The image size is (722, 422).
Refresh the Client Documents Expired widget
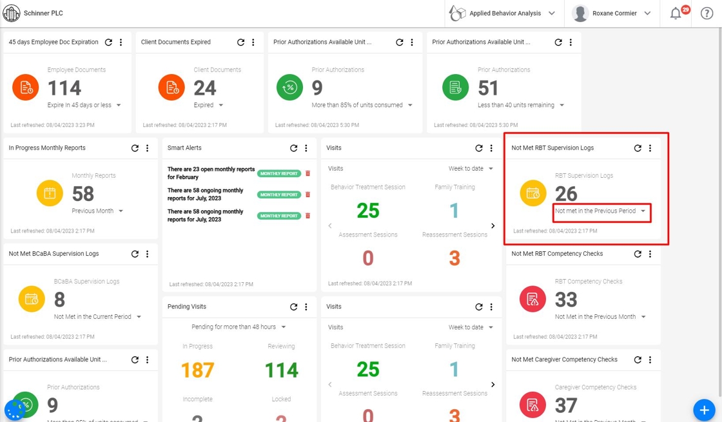pyautogui.click(x=240, y=43)
